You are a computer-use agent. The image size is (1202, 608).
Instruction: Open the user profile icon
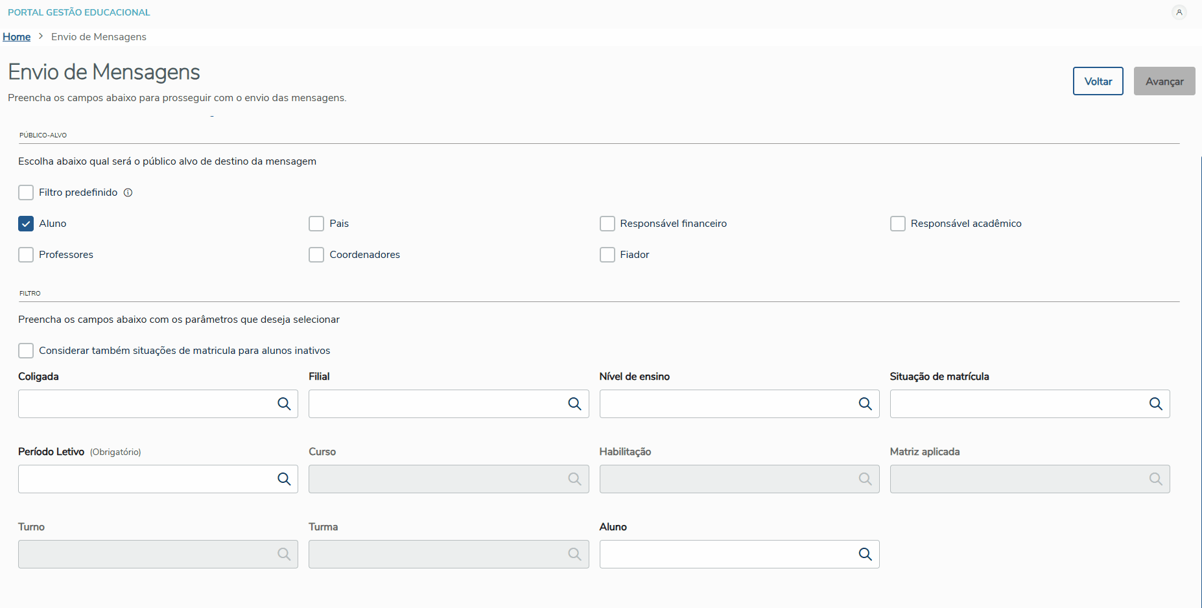(x=1179, y=12)
